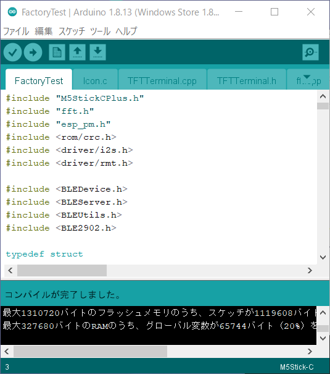Open the スケッチ menu

[72, 32]
